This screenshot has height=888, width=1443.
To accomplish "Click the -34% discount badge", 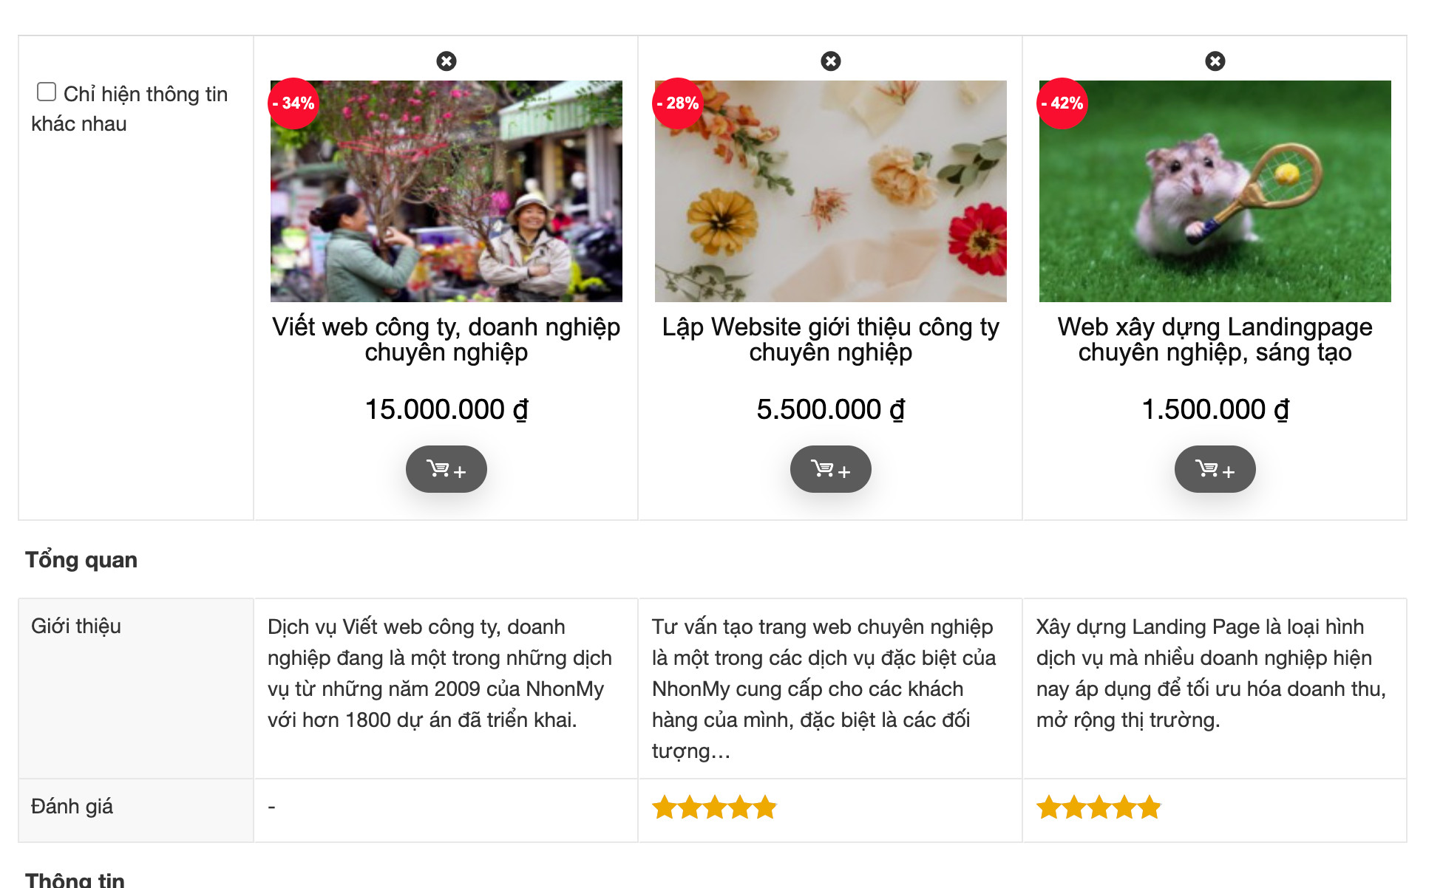I will pos(293,103).
